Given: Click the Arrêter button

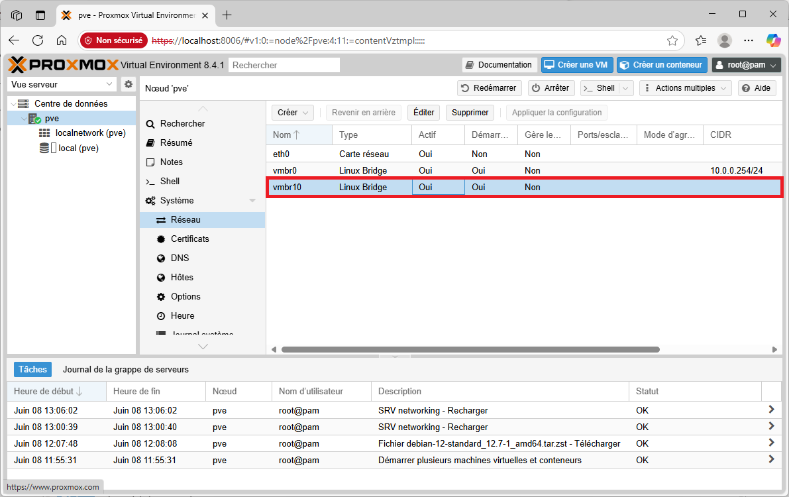Looking at the screenshot, I should coord(551,88).
